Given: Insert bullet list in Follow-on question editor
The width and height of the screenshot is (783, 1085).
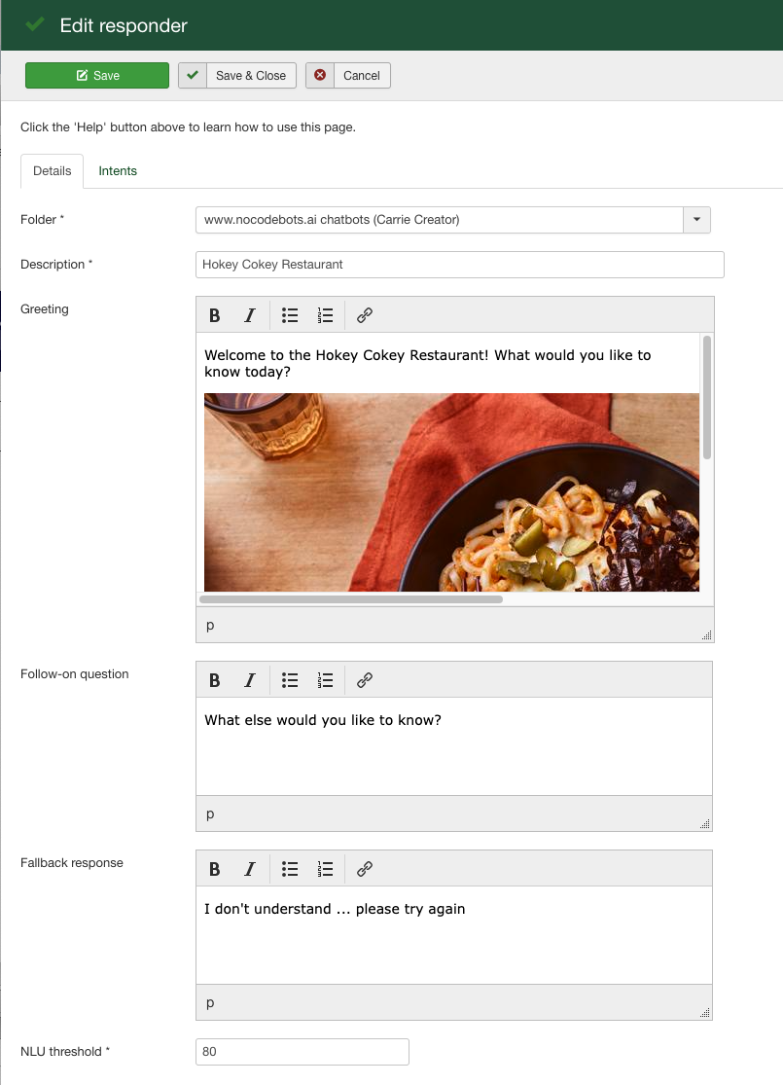Looking at the screenshot, I should click(290, 680).
